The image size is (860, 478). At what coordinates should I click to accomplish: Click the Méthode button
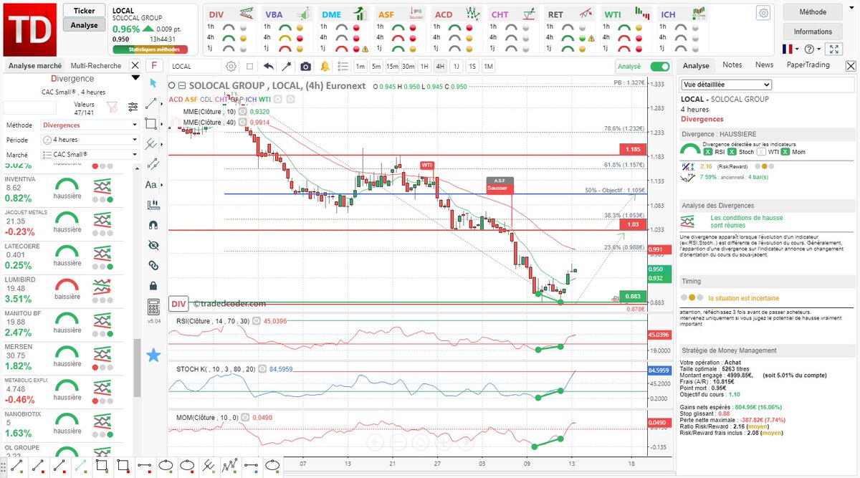pyautogui.click(x=813, y=11)
